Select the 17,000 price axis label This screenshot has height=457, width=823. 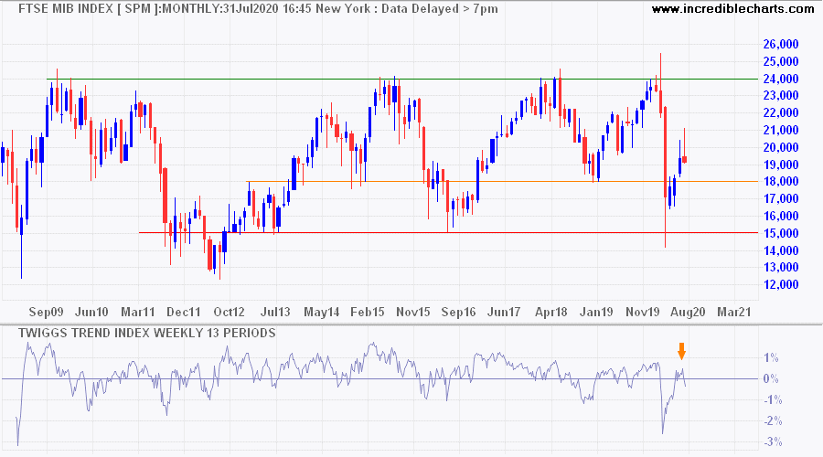coord(781,199)
